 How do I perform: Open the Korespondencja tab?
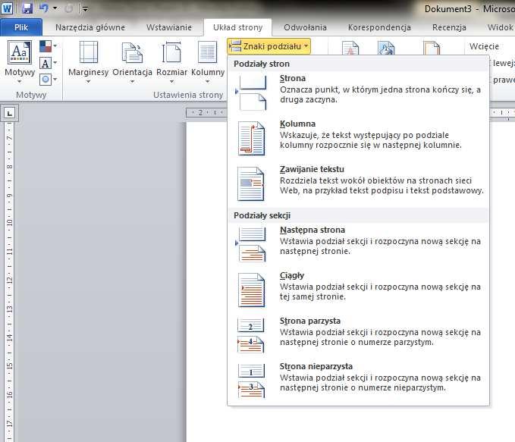[x=379, y=27]
